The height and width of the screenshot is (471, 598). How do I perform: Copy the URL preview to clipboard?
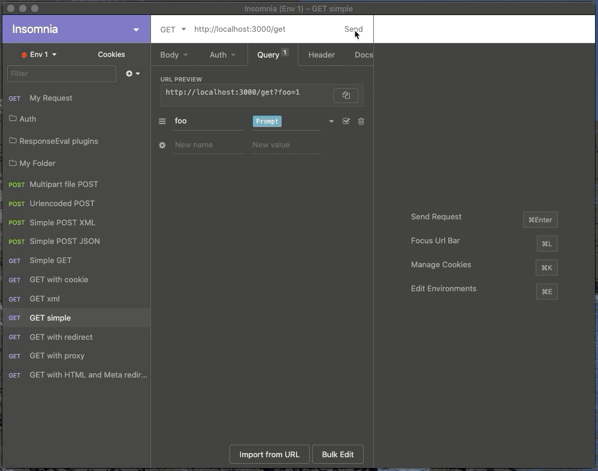346,95
